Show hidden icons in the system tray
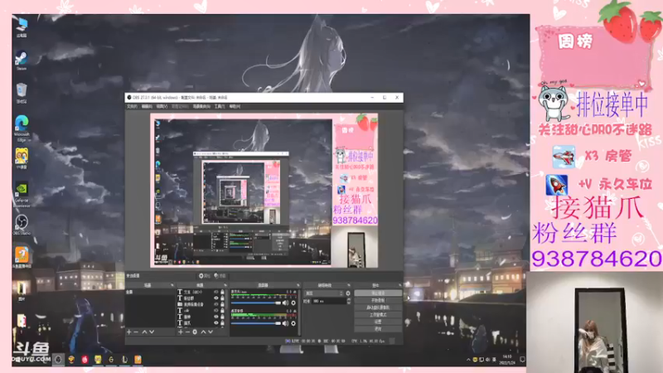 click(468, 360)
